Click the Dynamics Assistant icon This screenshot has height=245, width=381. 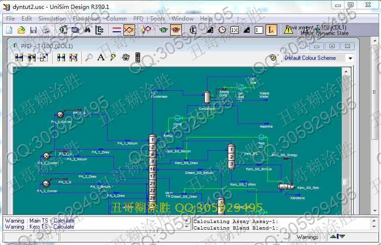point(146,30)
